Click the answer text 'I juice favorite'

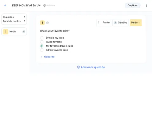pos(54,42)
